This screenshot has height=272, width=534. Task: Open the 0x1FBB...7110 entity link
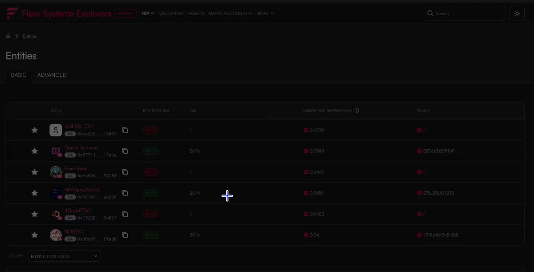pyautogui.click(x=79, y=127)
